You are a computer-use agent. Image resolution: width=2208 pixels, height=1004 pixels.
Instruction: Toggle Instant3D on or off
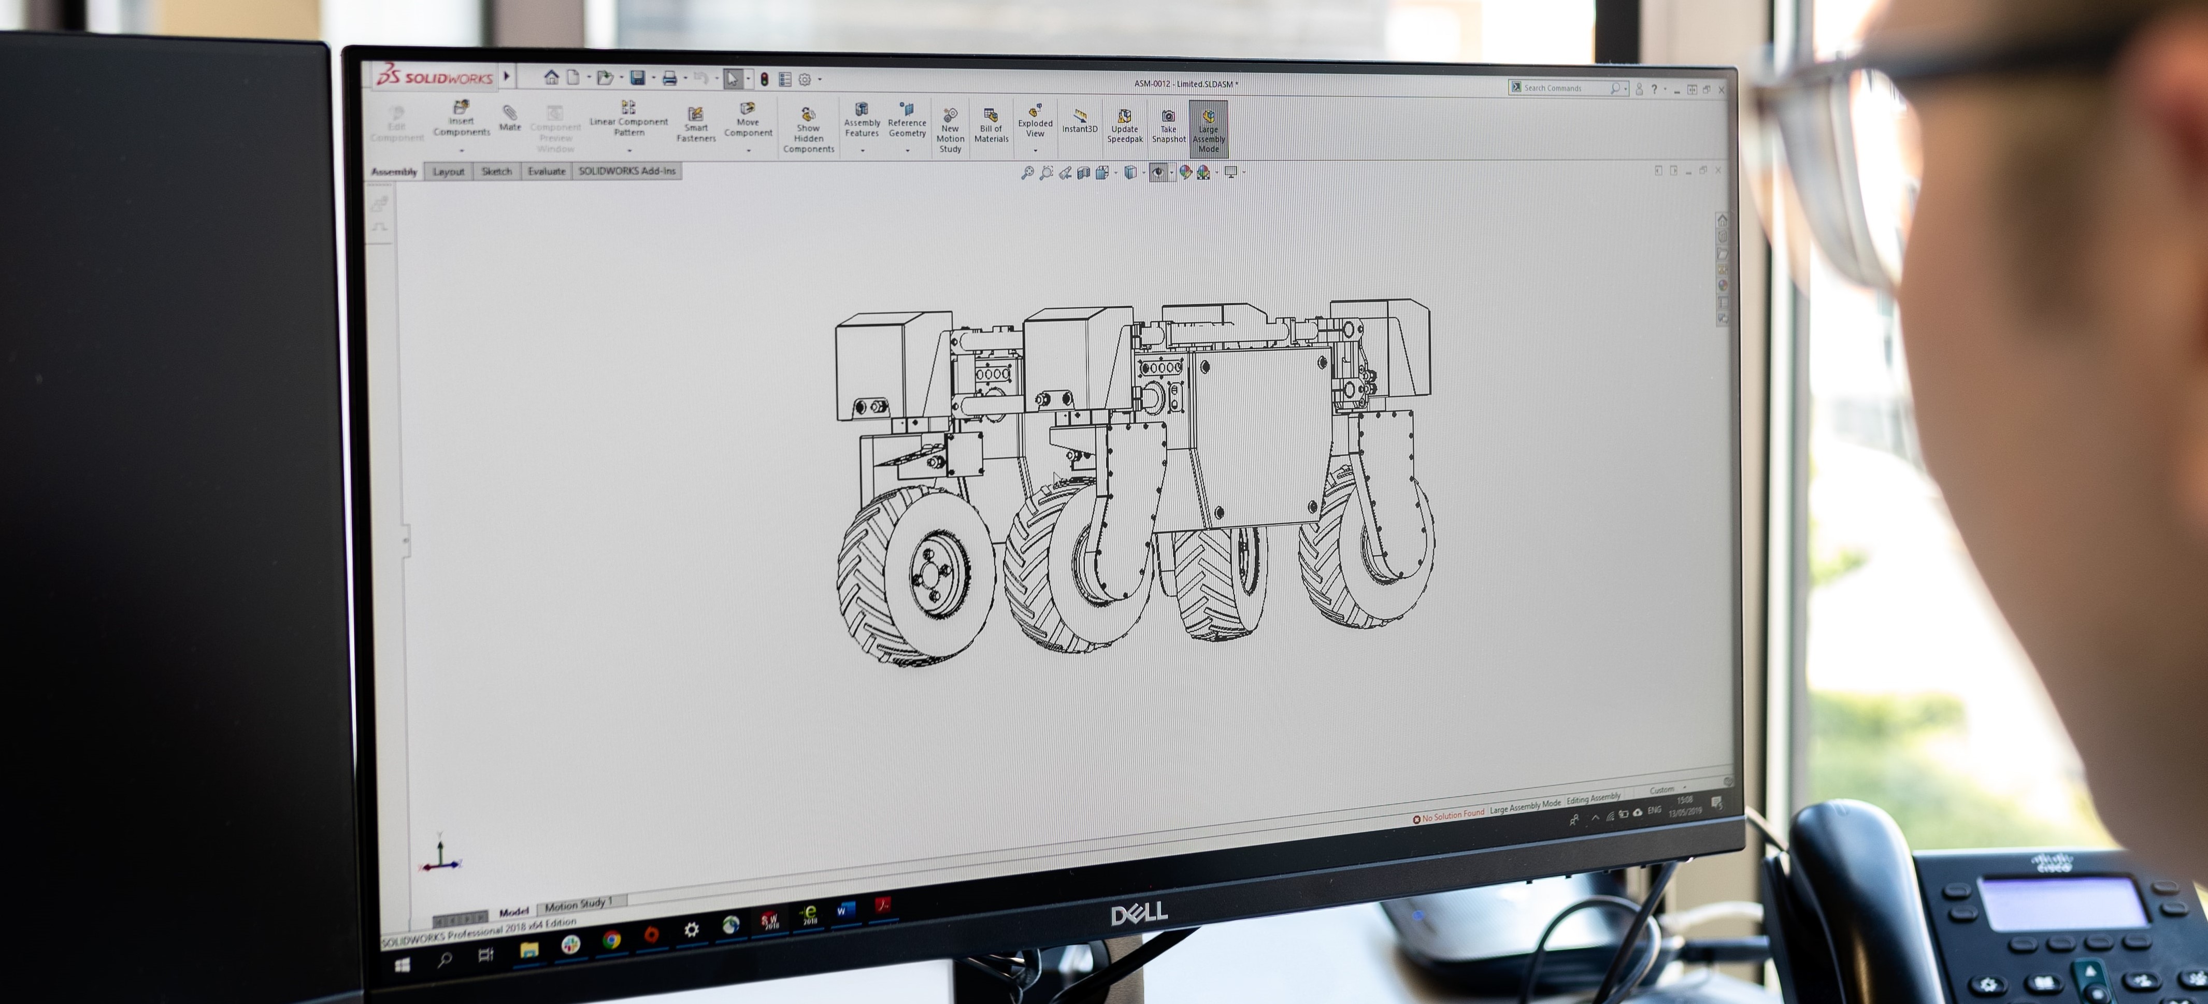[1080, 122]
